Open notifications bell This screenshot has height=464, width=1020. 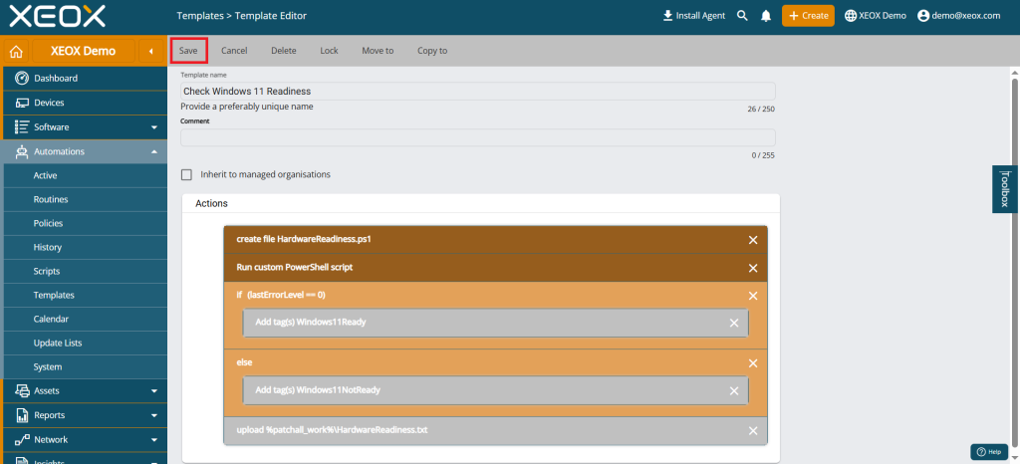pos(766,16)
